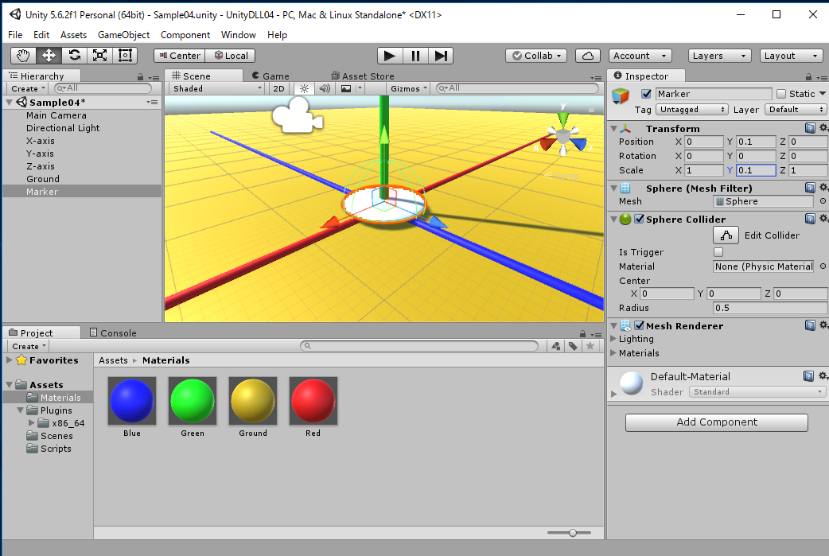Select the Scale tool icon
Viewport: 829px width, 556px height.
coord(99,56)
